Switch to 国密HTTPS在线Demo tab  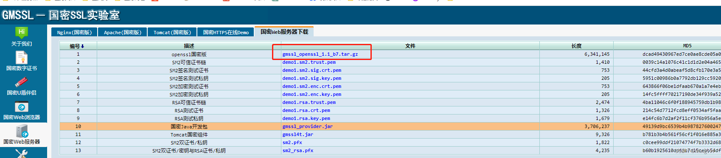click(x=226, y=32)
